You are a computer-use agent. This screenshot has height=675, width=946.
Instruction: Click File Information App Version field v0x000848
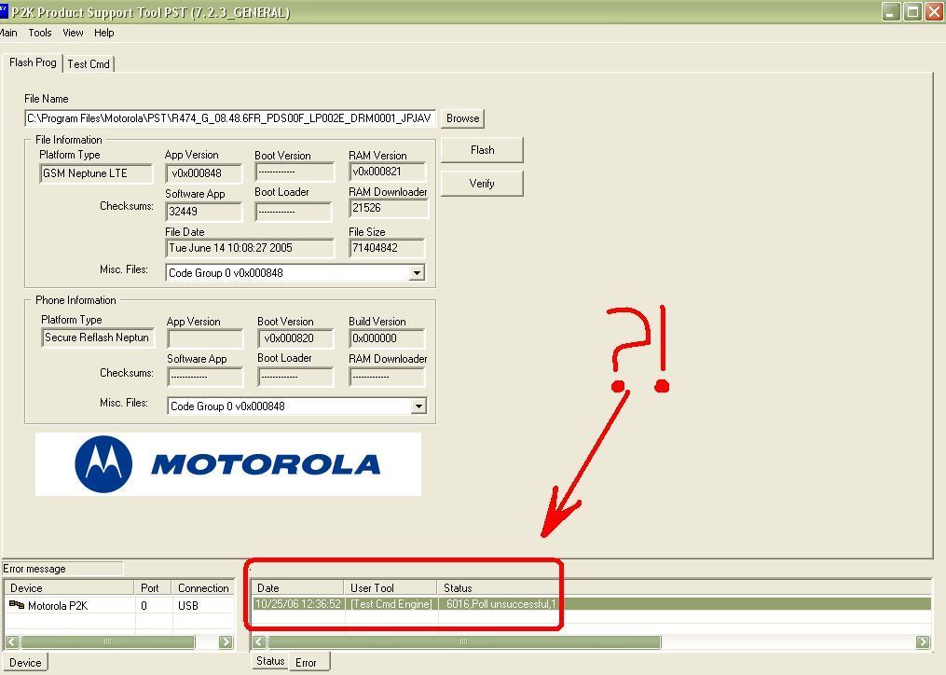click(203, 173)
